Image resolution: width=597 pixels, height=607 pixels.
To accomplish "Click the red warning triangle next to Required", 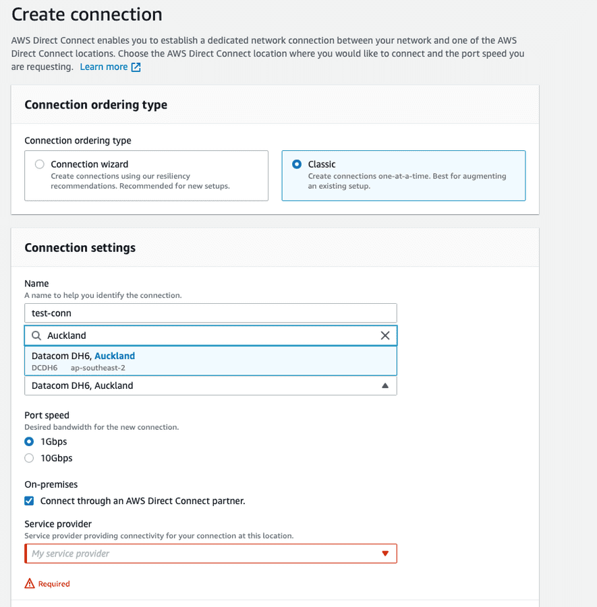I will [28, 583].
